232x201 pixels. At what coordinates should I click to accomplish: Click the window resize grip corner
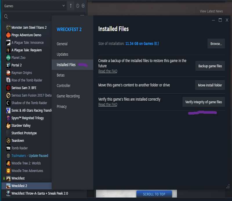click(x=228, y=186)
